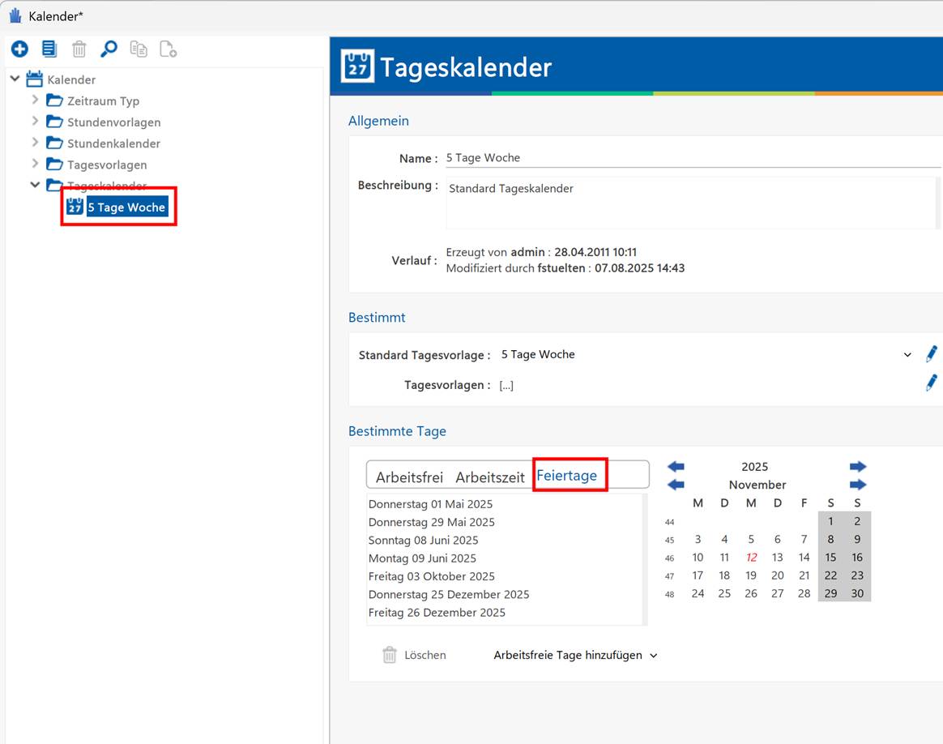The width and height of the screenshot is (943, 744).
Task: Click the list document icon in the toolbar
Action: [x=49, y=49]
